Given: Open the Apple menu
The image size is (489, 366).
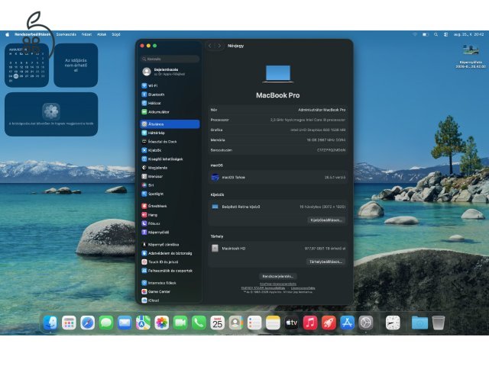Looking at the screenshot, I should pos(7,34).
